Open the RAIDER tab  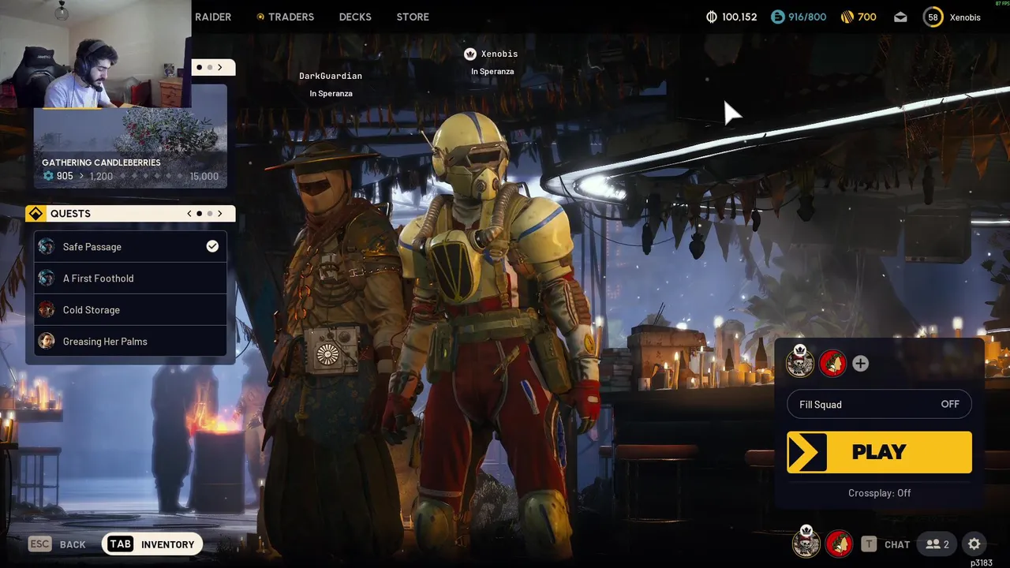(x=213, y=17)
